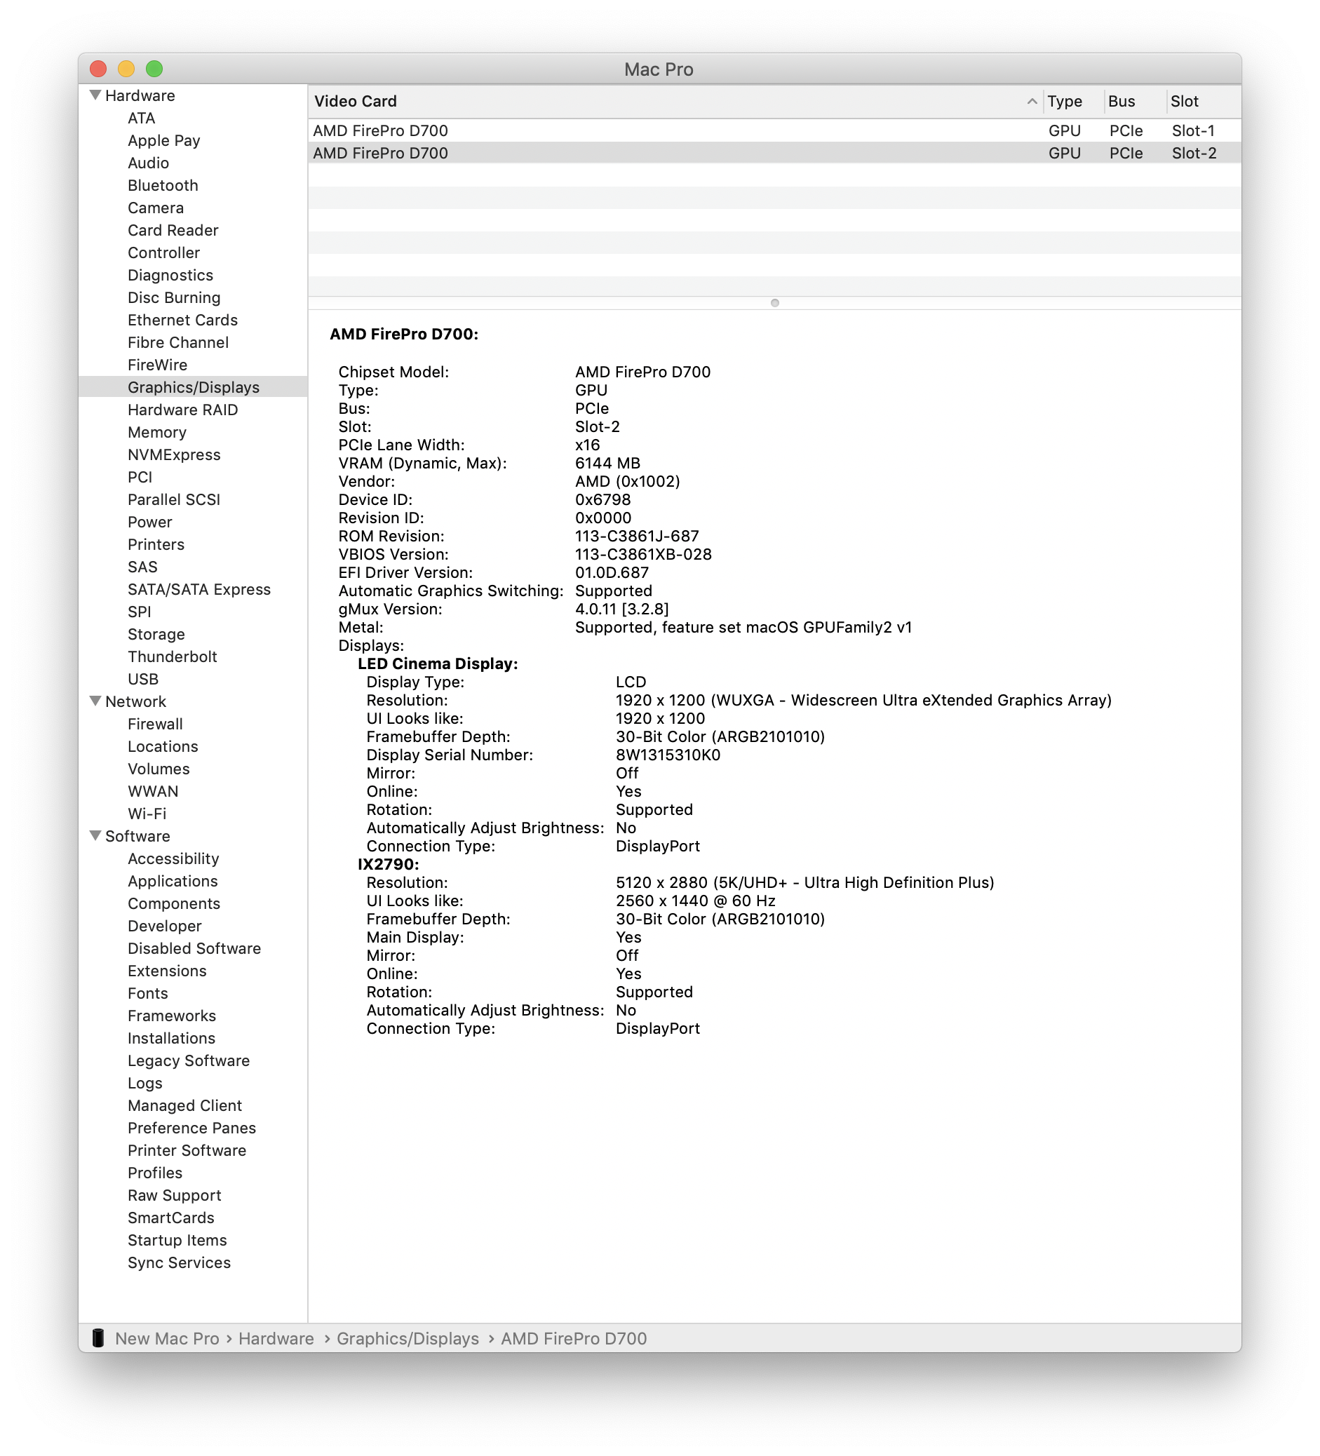The width and height of the screenshot is (1320, 1456).
Task: Click the ROM Revision value 113-C3861J-687
Action: tap(636, 535)
